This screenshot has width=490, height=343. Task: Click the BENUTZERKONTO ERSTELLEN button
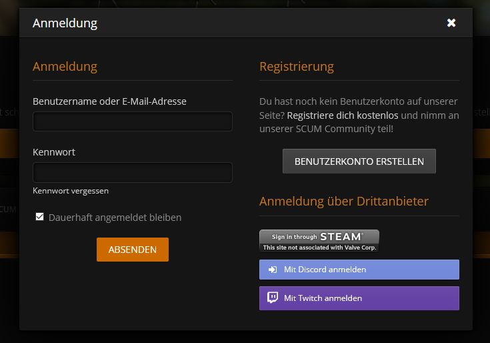[359, 161]
